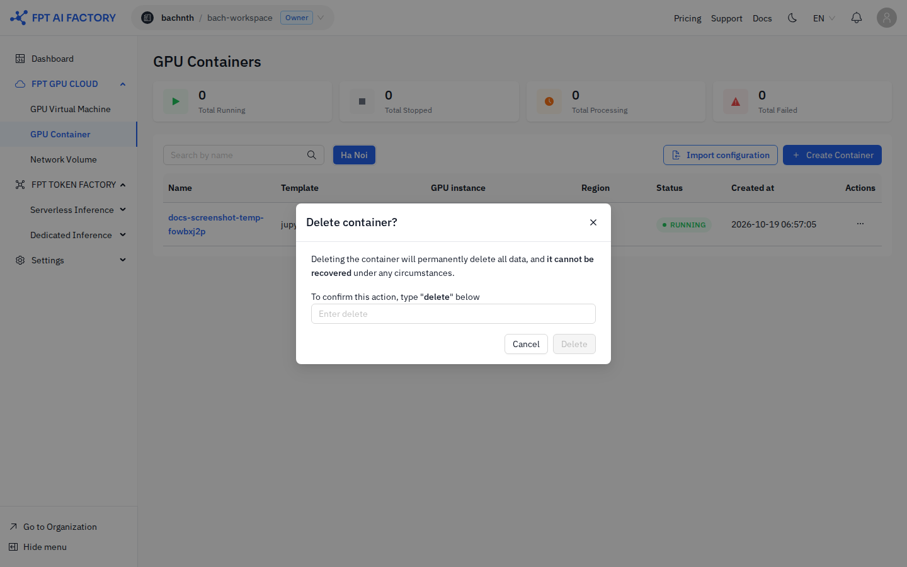Select the Ha Noi region filter

(354, 155)
